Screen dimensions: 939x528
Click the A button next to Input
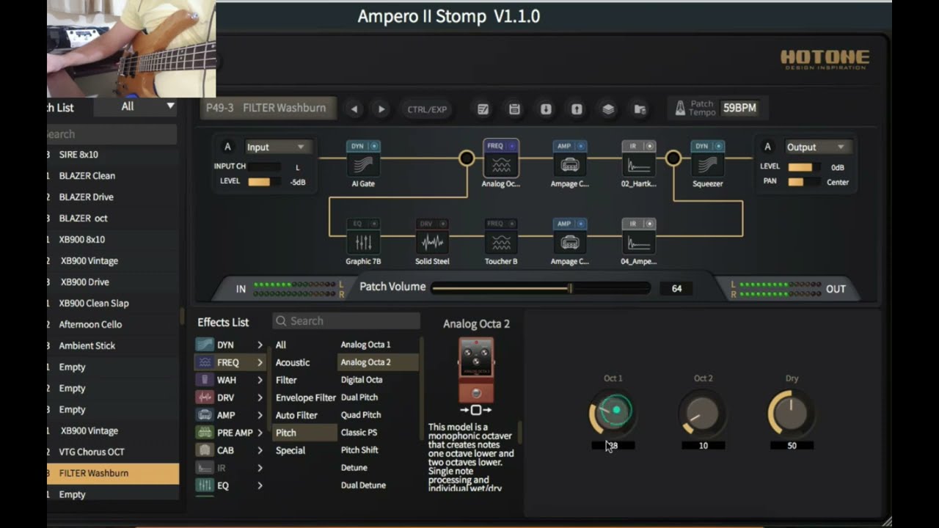tap(227, 147)
